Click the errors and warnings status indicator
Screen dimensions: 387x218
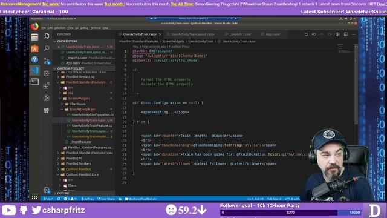71,199
